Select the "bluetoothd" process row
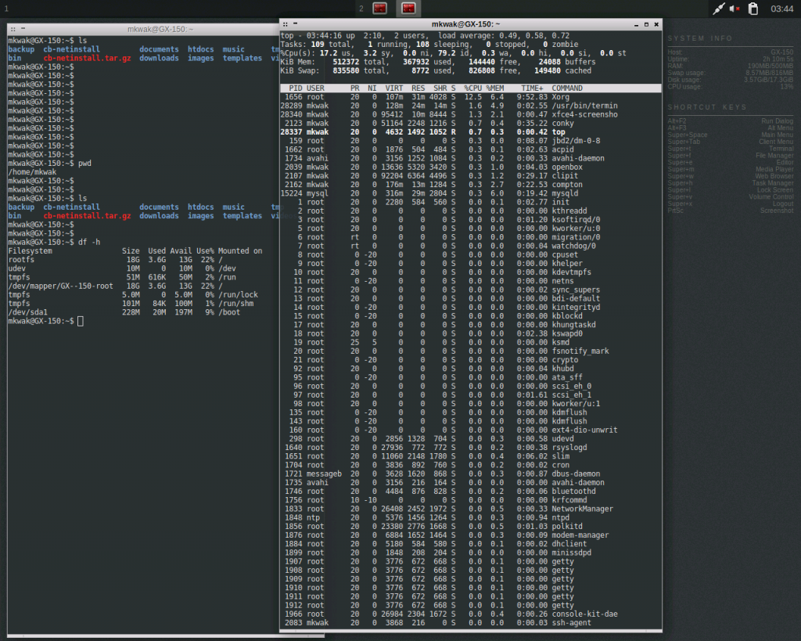 tap(470, 492)
